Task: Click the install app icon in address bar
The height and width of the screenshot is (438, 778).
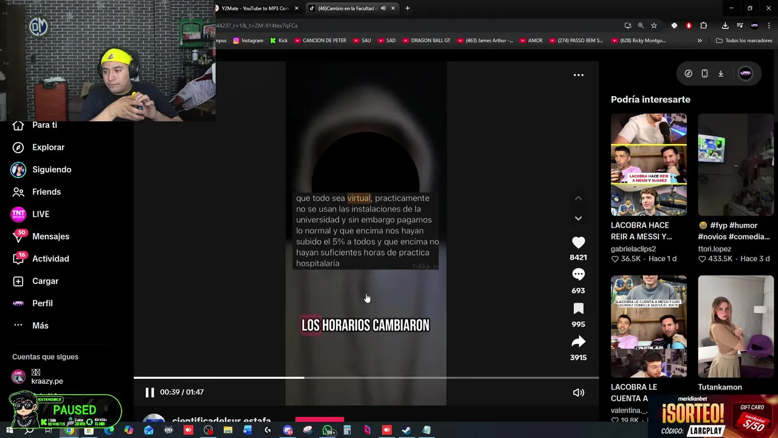Action: [627, 26]
